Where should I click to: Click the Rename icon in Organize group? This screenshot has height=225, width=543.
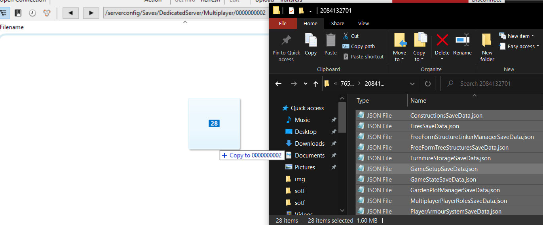(x=462, y=44)
